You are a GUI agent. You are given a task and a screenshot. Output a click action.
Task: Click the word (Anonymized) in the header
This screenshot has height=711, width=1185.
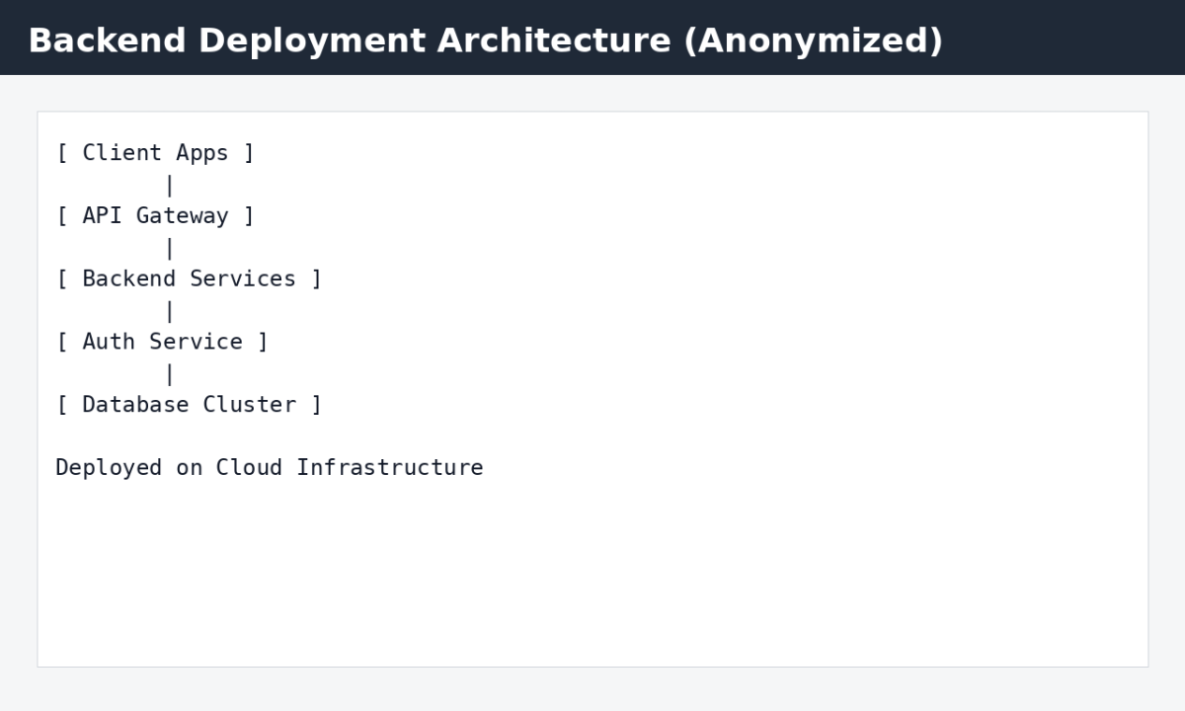(x=813, y=40)
